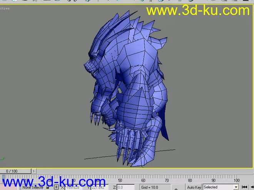Click the None Selected status field

pos(33,187)
